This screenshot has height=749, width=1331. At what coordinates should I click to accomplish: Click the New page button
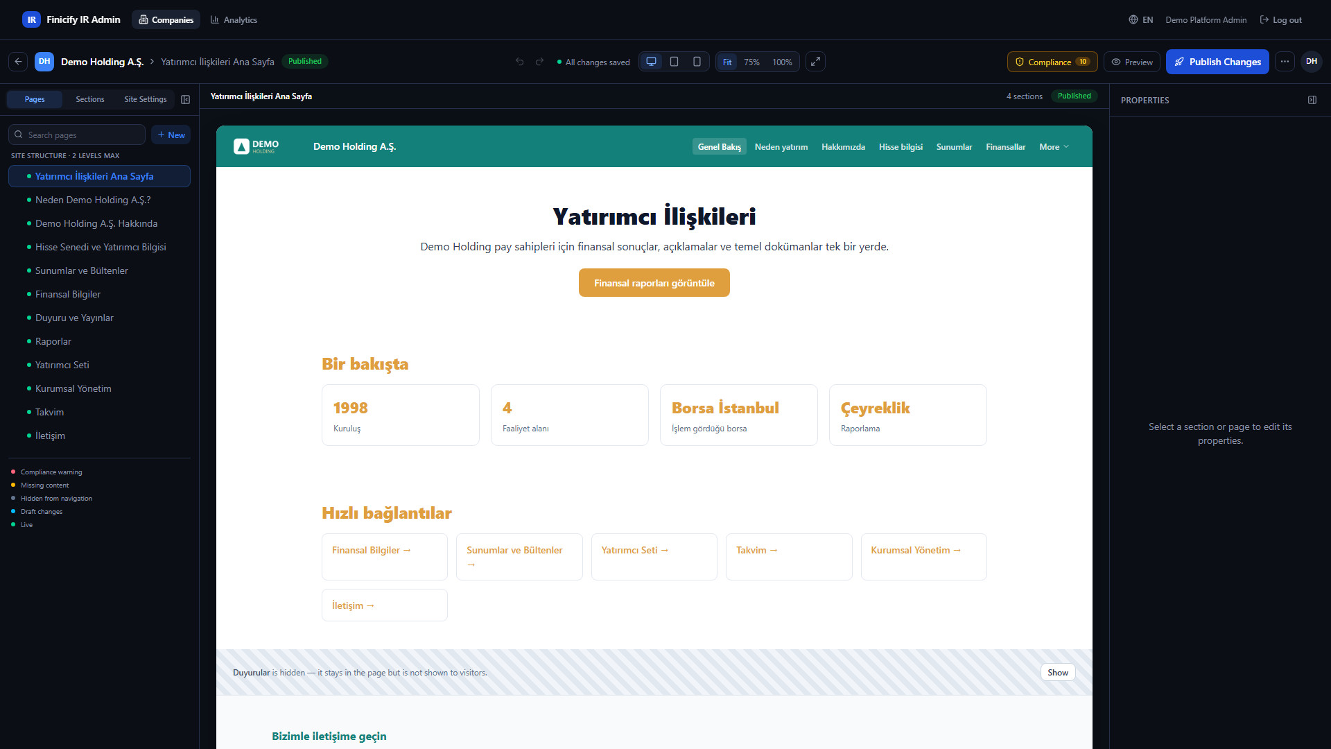click(x=171, y=135)
